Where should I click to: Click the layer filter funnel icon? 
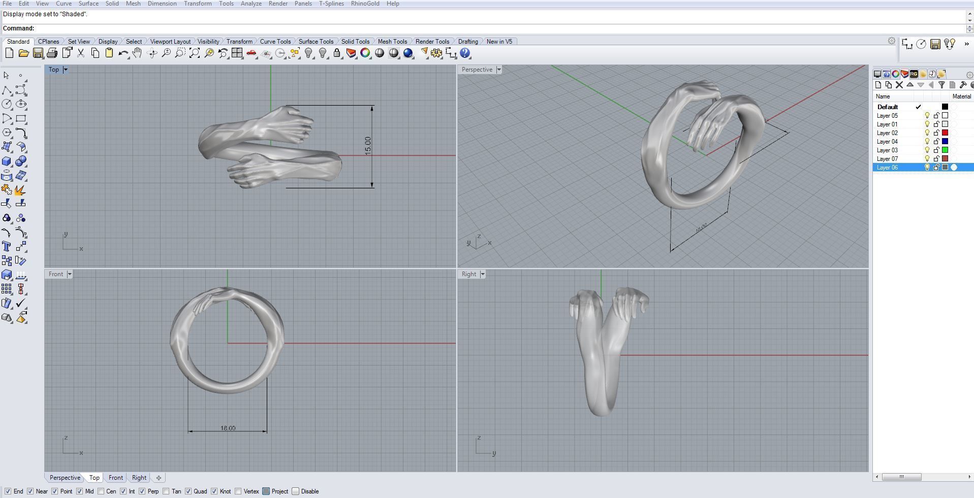[941, 85]
